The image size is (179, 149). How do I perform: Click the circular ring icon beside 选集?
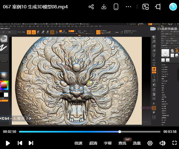coord(150,143)
